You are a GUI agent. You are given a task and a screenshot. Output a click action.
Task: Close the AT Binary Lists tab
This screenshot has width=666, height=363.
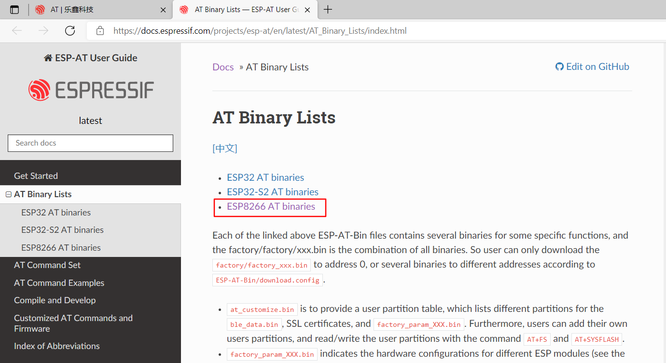[x=307, y=10]
